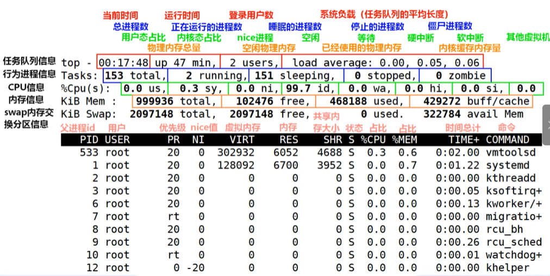Image resolution: width=550 pixels, height=276 pixels.
Task: Click the khelper process command
Action: [x=508, y=268]
